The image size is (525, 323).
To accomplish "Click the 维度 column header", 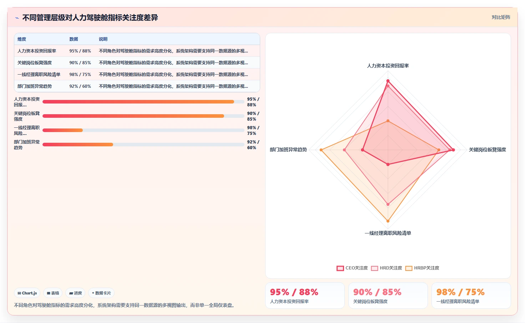I will [x=22, y=39].
